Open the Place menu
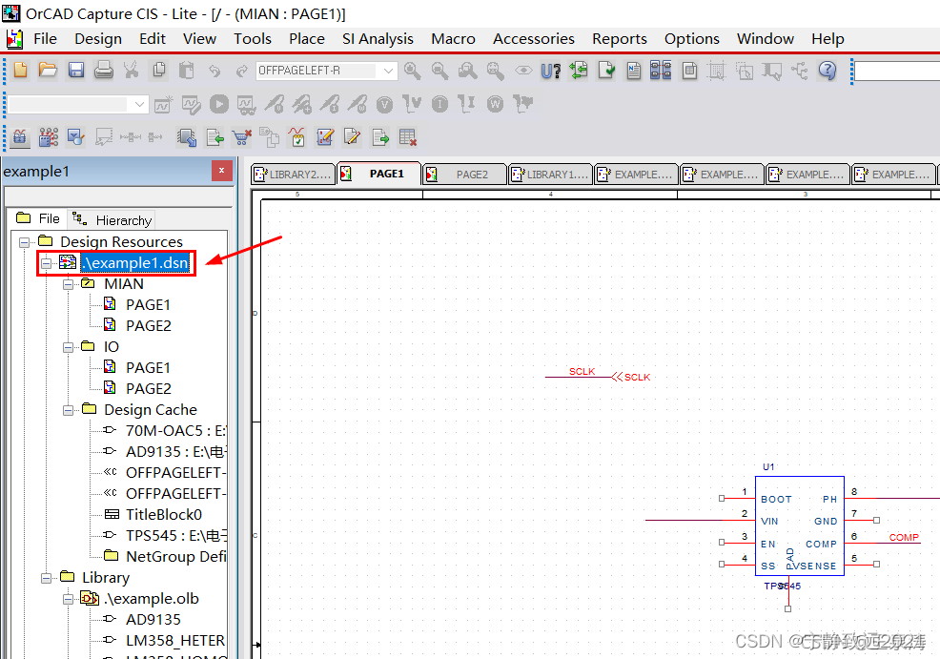Viewport: 940px width, 659px height. click(x=306, y=39)
